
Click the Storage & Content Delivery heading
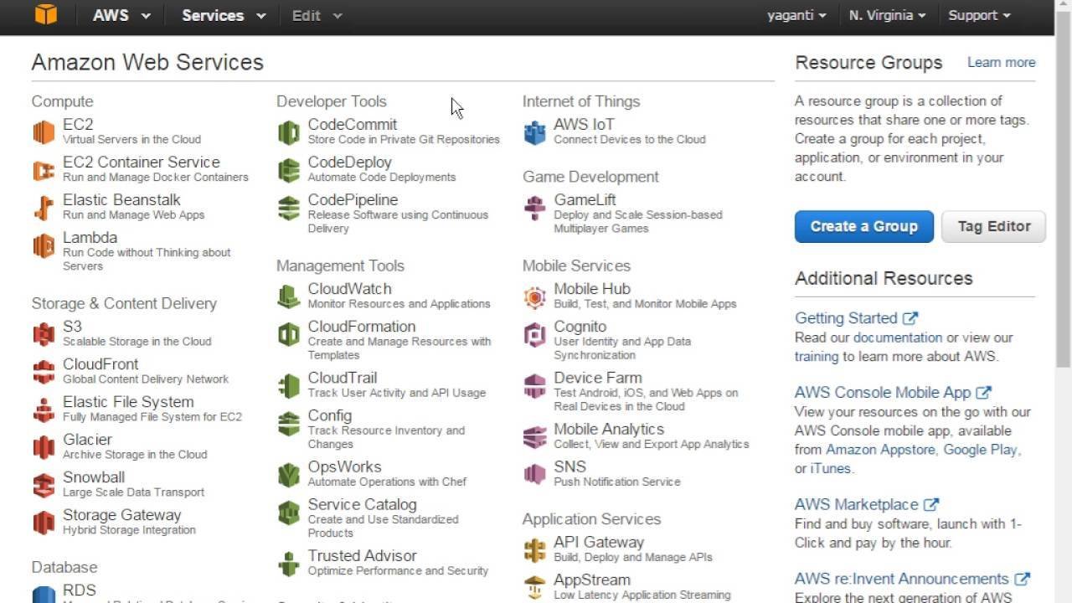pos(124,303)
